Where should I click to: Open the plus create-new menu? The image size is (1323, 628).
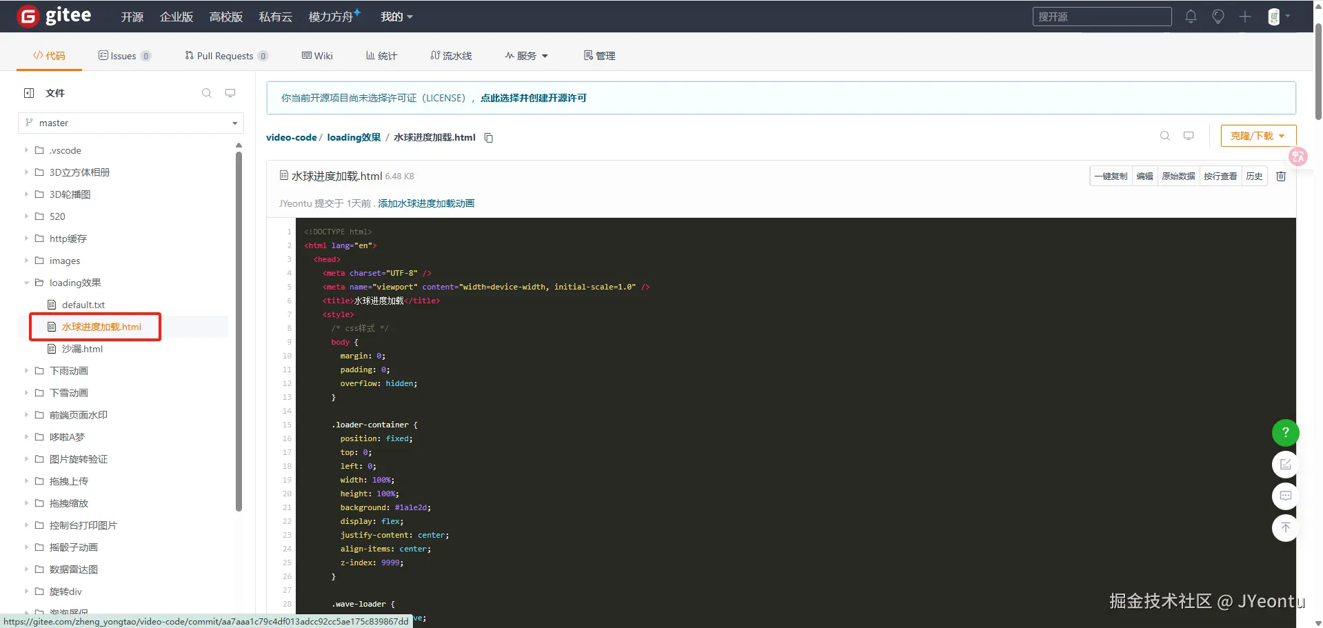point(1245,17)
